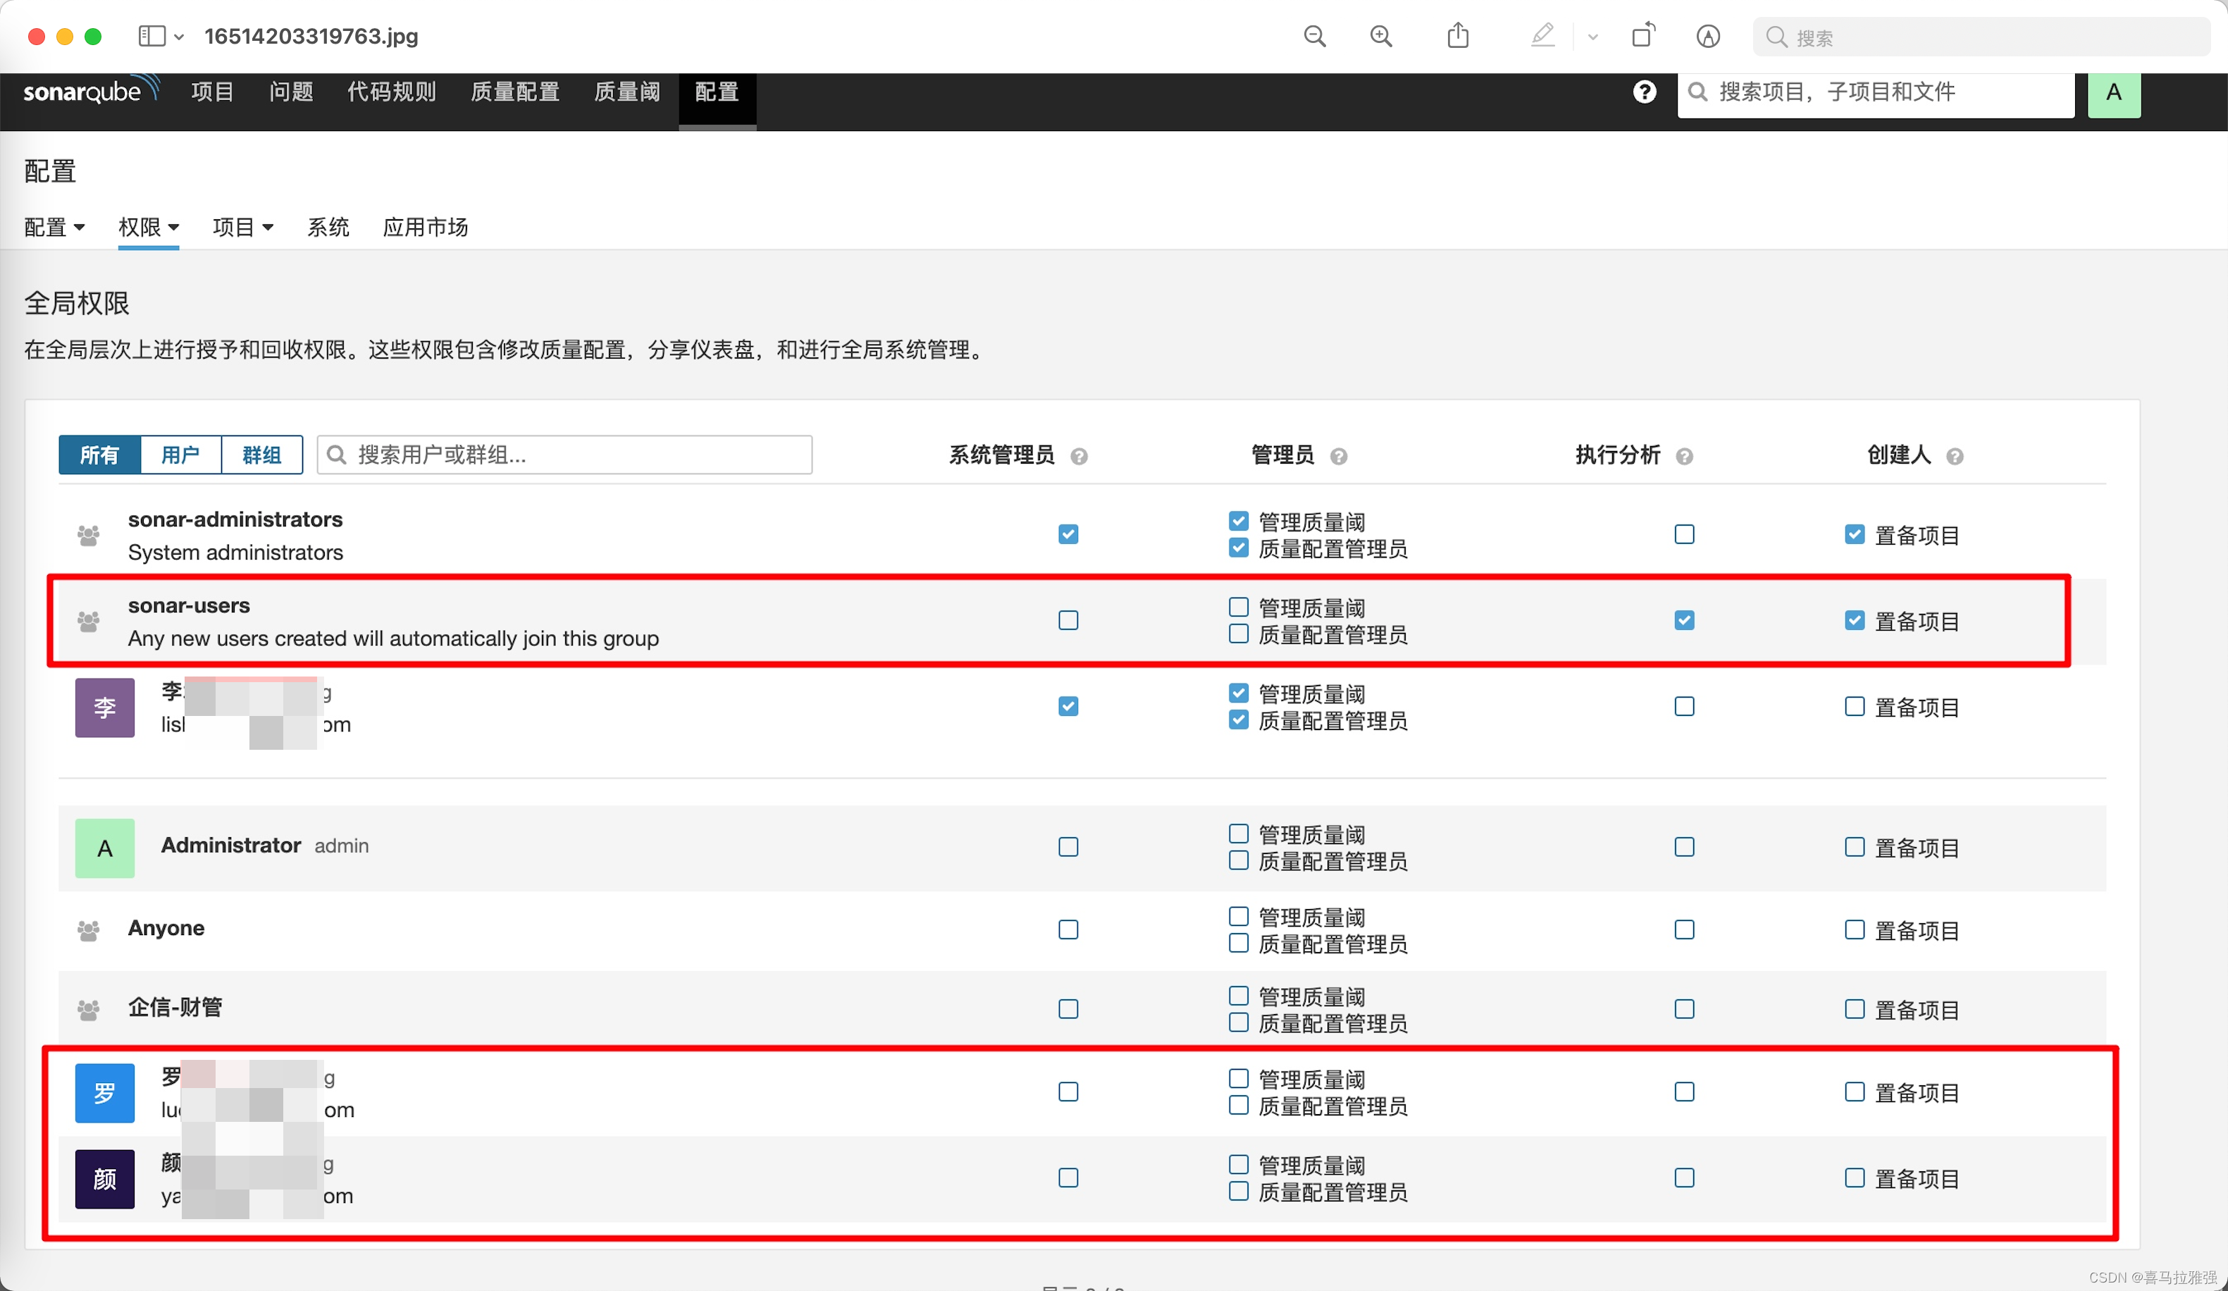The image size is (2228, 1291).
Task: Click the Preview 搜索 search field
Action: pos(1981,37)
